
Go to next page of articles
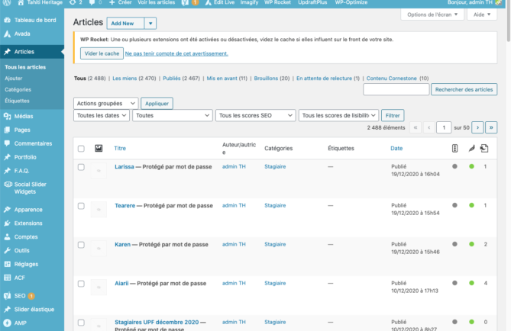[477, 127]
